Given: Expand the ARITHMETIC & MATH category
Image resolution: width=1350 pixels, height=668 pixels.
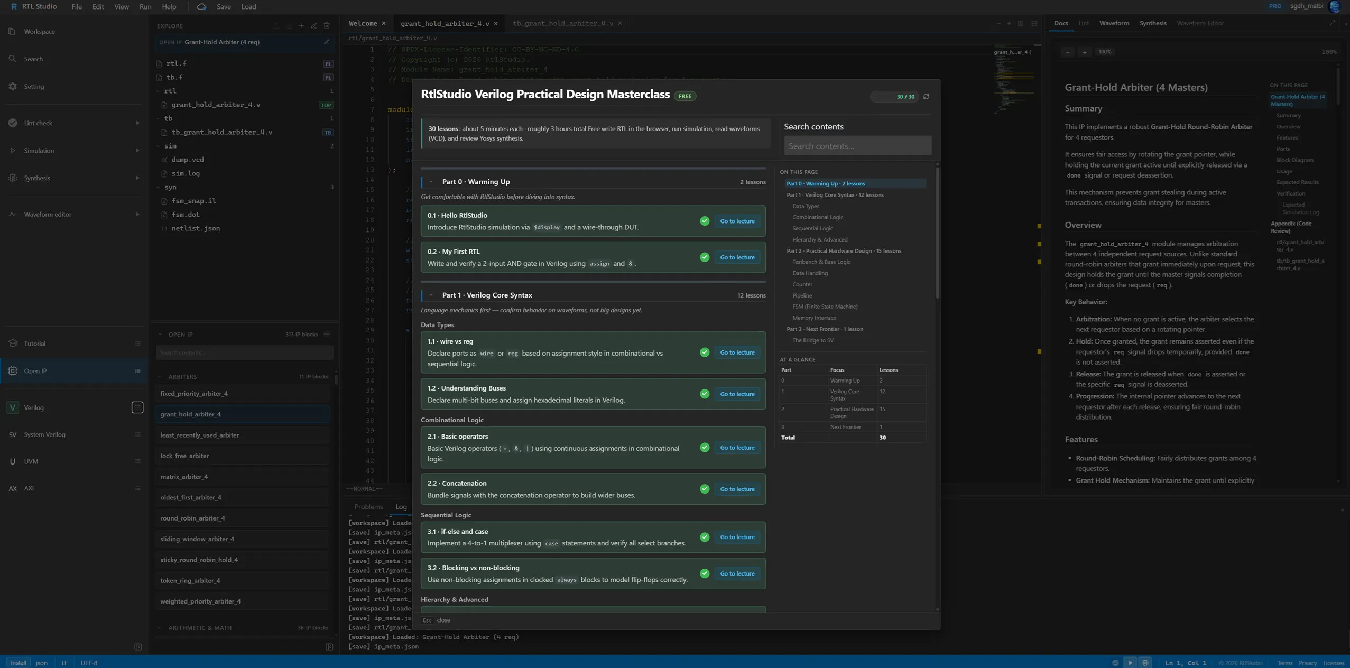Looking at the screenshot, I should (159, 628).
